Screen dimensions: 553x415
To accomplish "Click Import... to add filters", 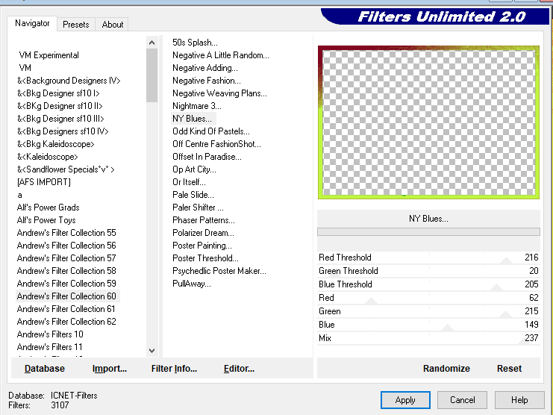I will click(x=110, y=369).
